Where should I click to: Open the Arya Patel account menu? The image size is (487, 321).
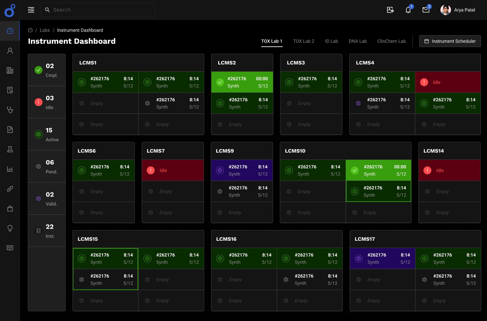458,10
